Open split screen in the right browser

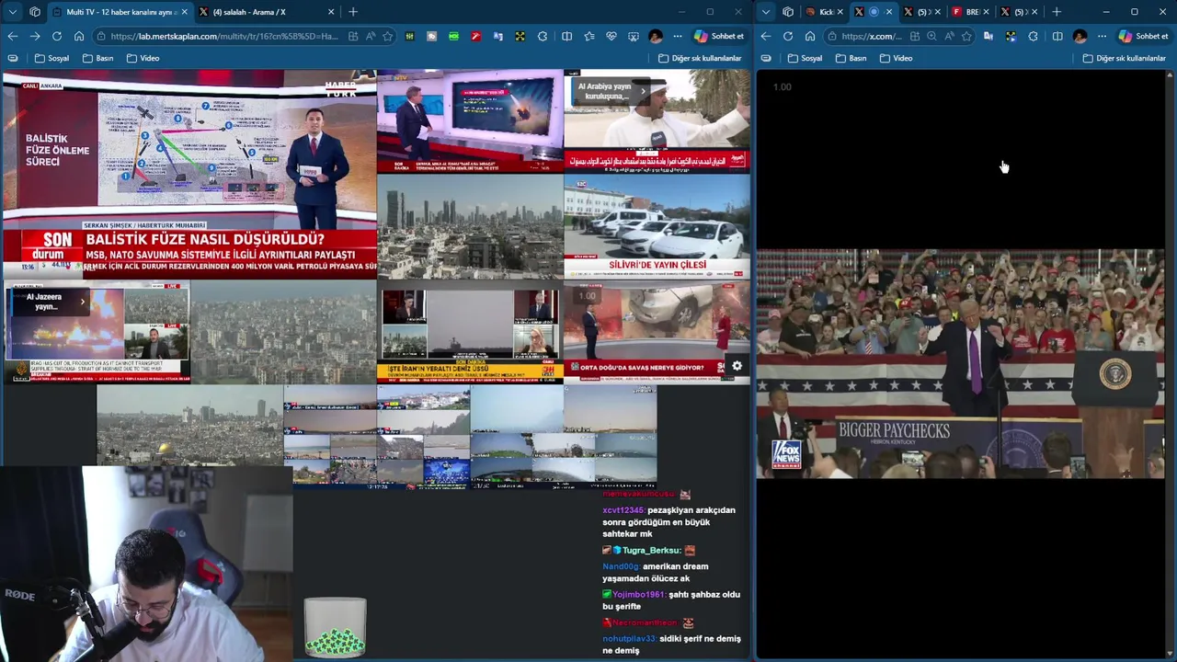(x=1057, y=36)
